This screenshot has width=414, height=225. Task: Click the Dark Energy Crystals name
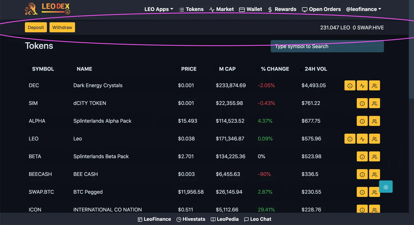click(98, 86)
